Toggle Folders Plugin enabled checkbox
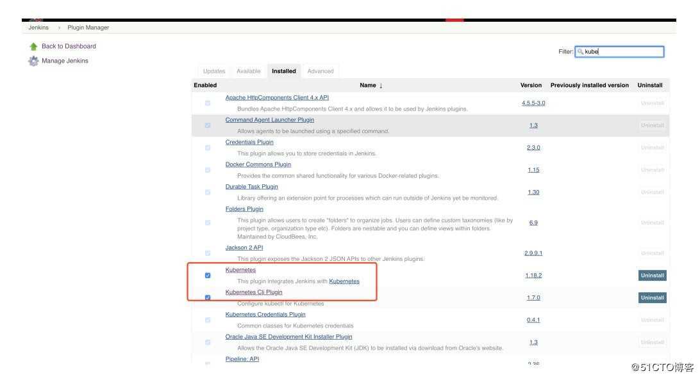 pos(208,223)
